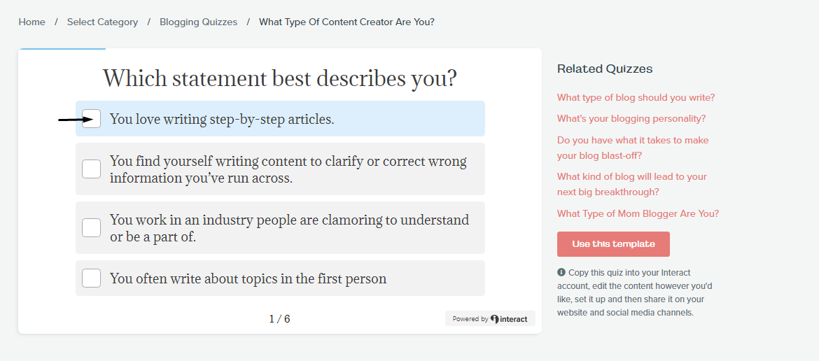Check the first person topics checkbox
Image resolution: width=819 pixels, height=361 pixels.
click(92, 278)
